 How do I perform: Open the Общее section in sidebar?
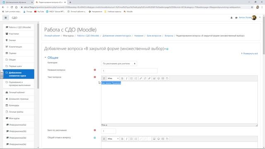(19, 60)
